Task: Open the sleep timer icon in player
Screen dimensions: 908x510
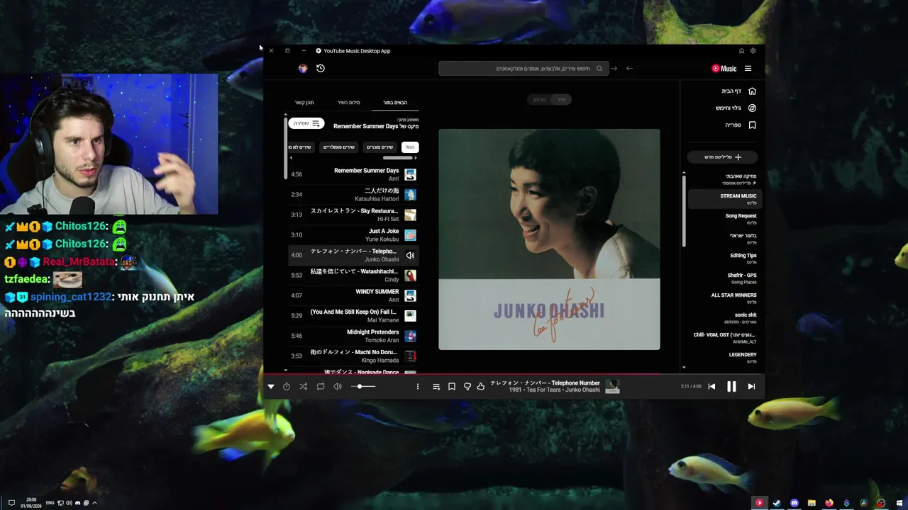Action: click(287, 387)
